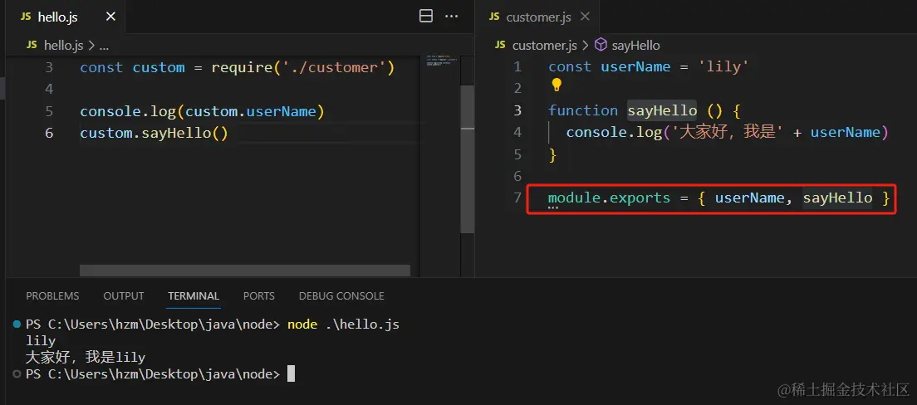Open the OUTPUT panel tab
The image size is (917, 405).
point(124,295)
